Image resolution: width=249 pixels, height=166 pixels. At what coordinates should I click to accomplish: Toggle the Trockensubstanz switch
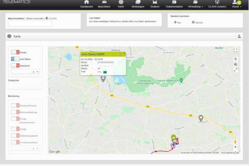click(15, 142)
